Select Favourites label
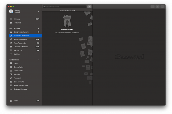This screenshot has width=172, height=114. [17, 23]
